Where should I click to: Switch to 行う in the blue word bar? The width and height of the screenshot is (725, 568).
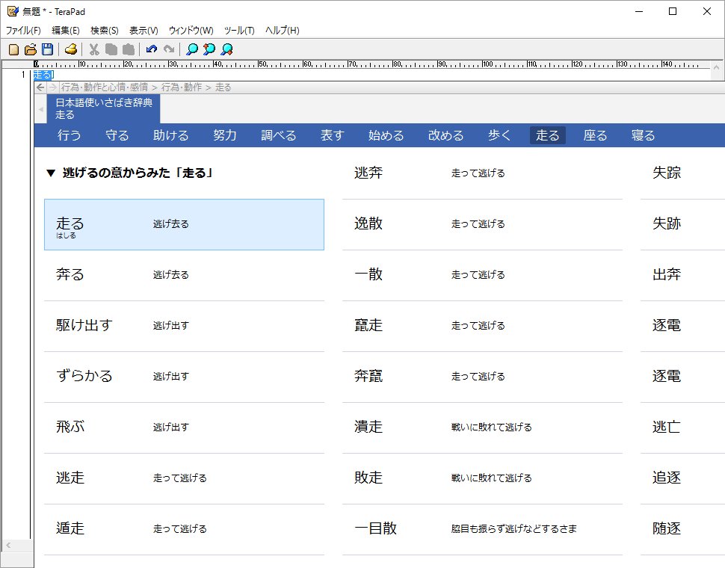pyautogui.click(x=69, y=135)
